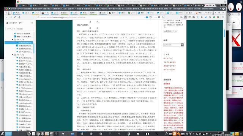Select the highlighted bookmark under グループA
The width and height of the screenshot is (243, 136).
coord(19,43)
